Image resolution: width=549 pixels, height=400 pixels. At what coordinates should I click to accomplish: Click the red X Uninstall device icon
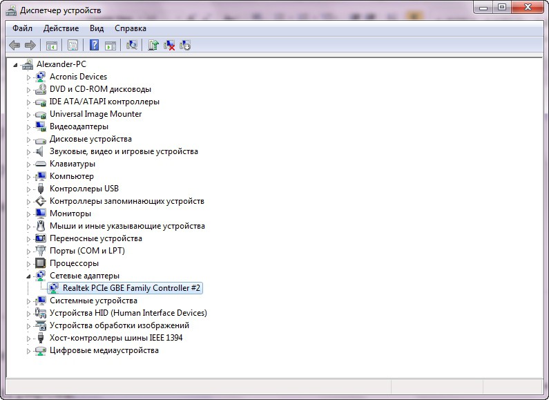tap(169, 46)
